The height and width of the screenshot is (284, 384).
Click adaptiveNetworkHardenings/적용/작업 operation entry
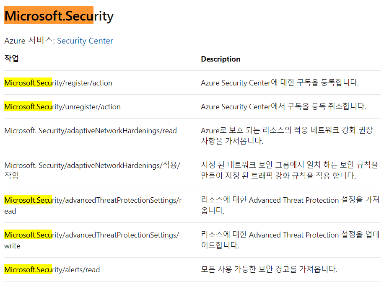click(92, 170)
